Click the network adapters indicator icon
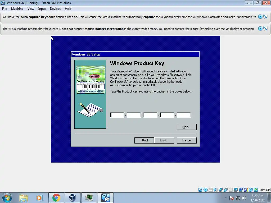Viewport: 271px width, 203px height. [x=220, y=190]
